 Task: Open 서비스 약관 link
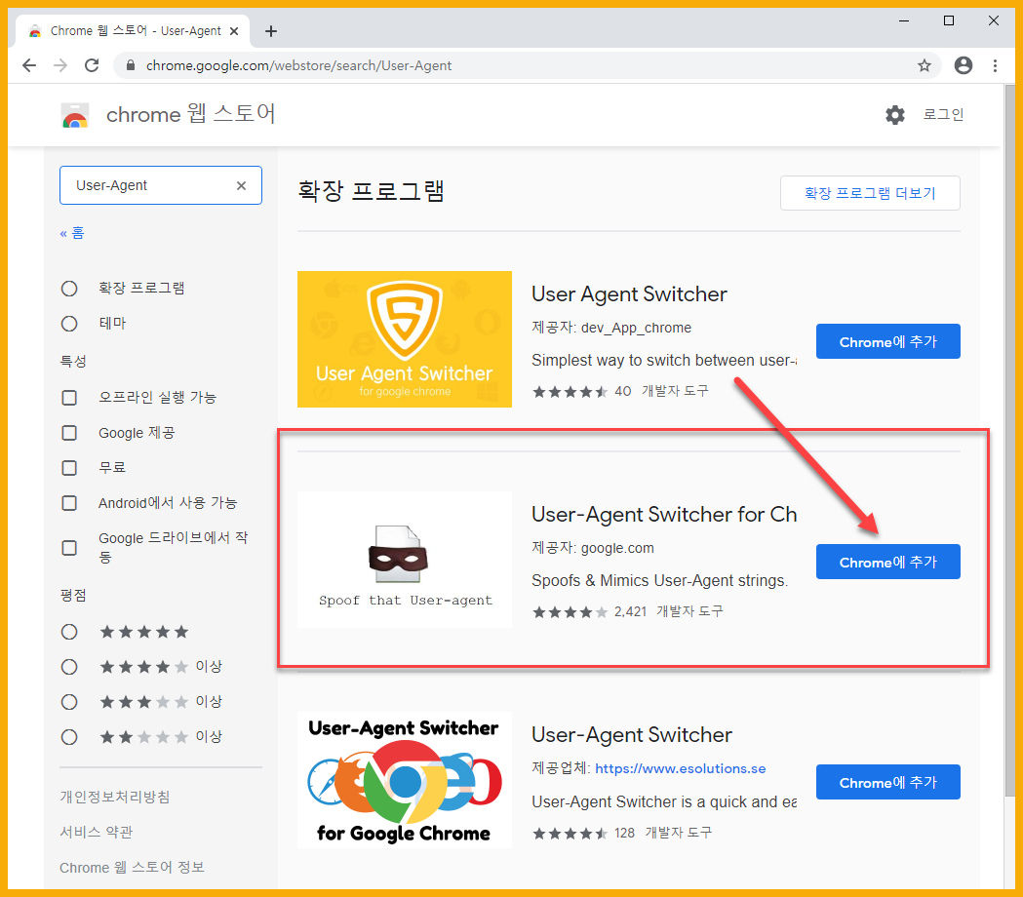pyautogui.click(x=96, y=832)
